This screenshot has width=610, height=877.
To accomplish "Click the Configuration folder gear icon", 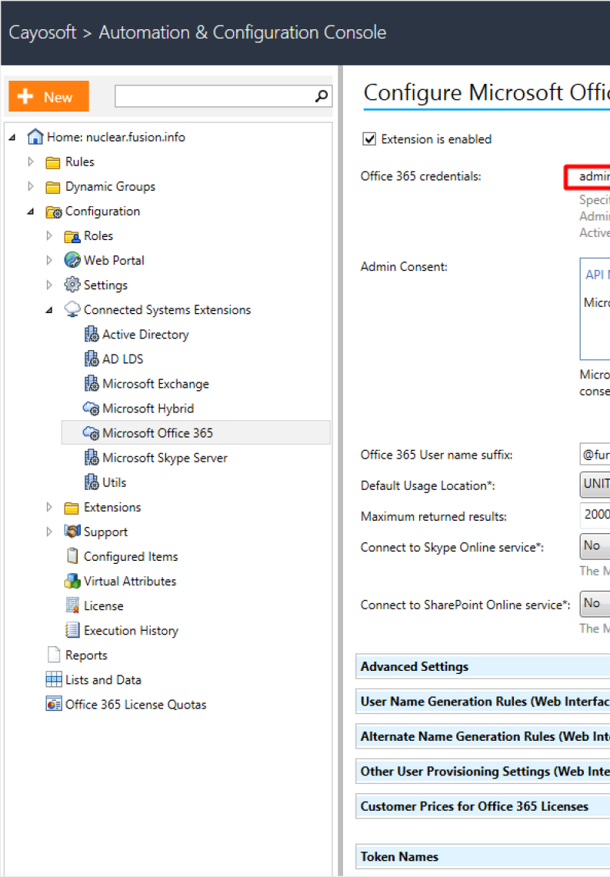I will point(54,212).
